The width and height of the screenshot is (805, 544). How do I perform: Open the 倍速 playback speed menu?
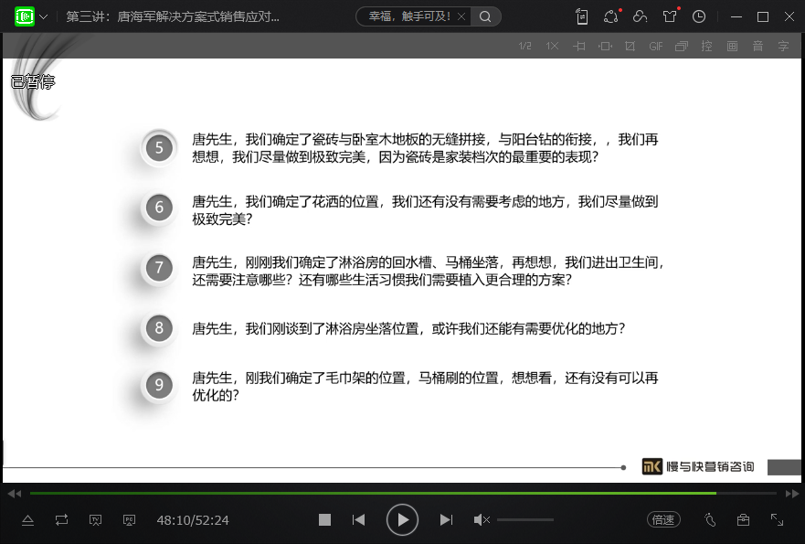pos(663,519)
